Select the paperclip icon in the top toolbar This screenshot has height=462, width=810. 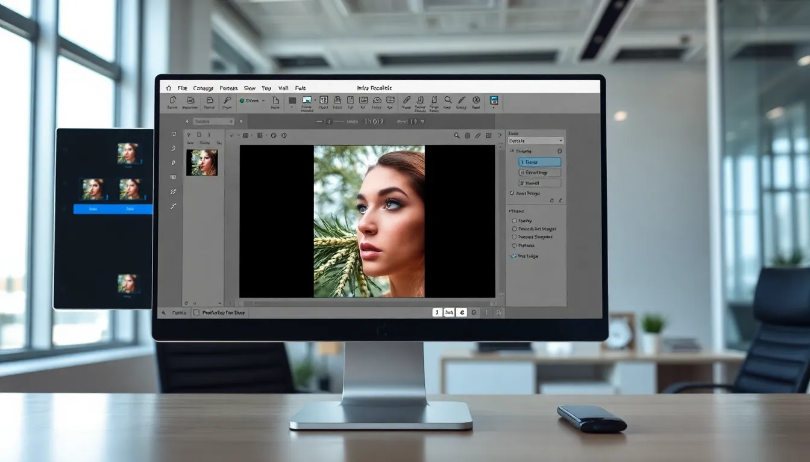[406, 100]
